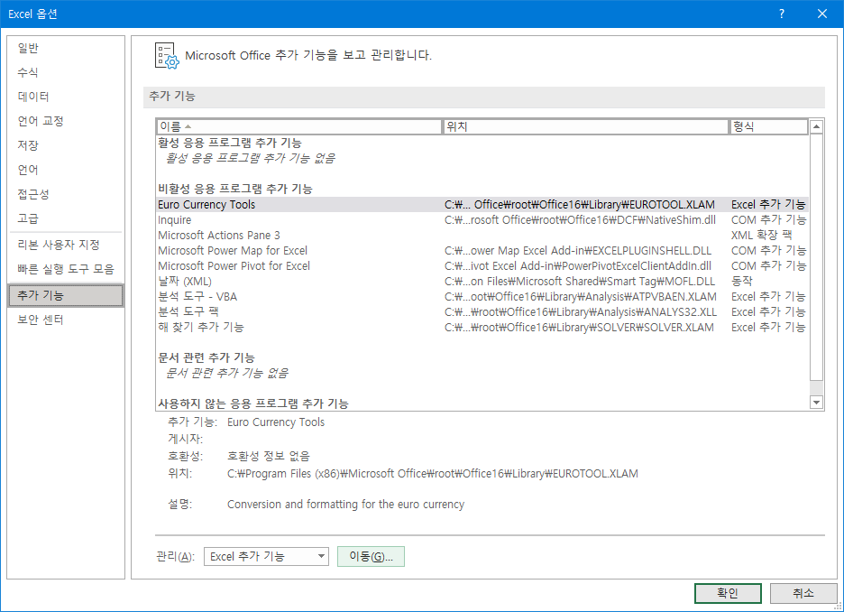Close the Excel 옵션 dialog
Viewport: 844px width, 612px height.
[x=822, y=14]
